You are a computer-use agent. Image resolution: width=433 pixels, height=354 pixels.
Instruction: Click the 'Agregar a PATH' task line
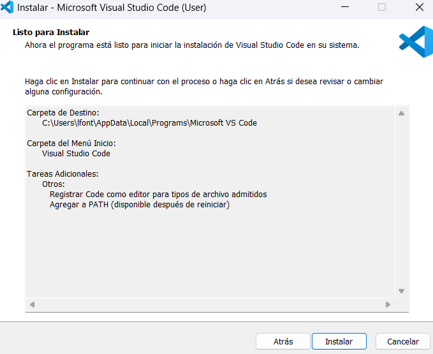[139, 205]
